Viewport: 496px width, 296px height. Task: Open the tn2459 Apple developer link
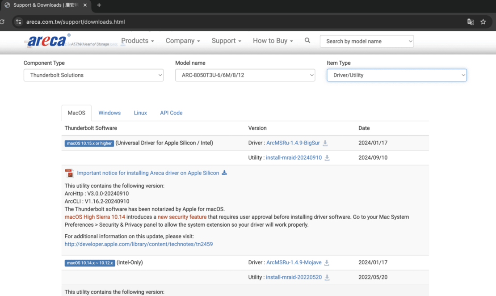click(139, 244)
